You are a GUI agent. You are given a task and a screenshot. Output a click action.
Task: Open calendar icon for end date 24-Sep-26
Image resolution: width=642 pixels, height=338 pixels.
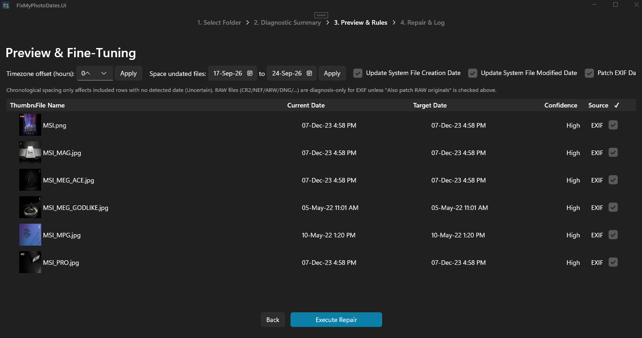(x=309, y=73)
